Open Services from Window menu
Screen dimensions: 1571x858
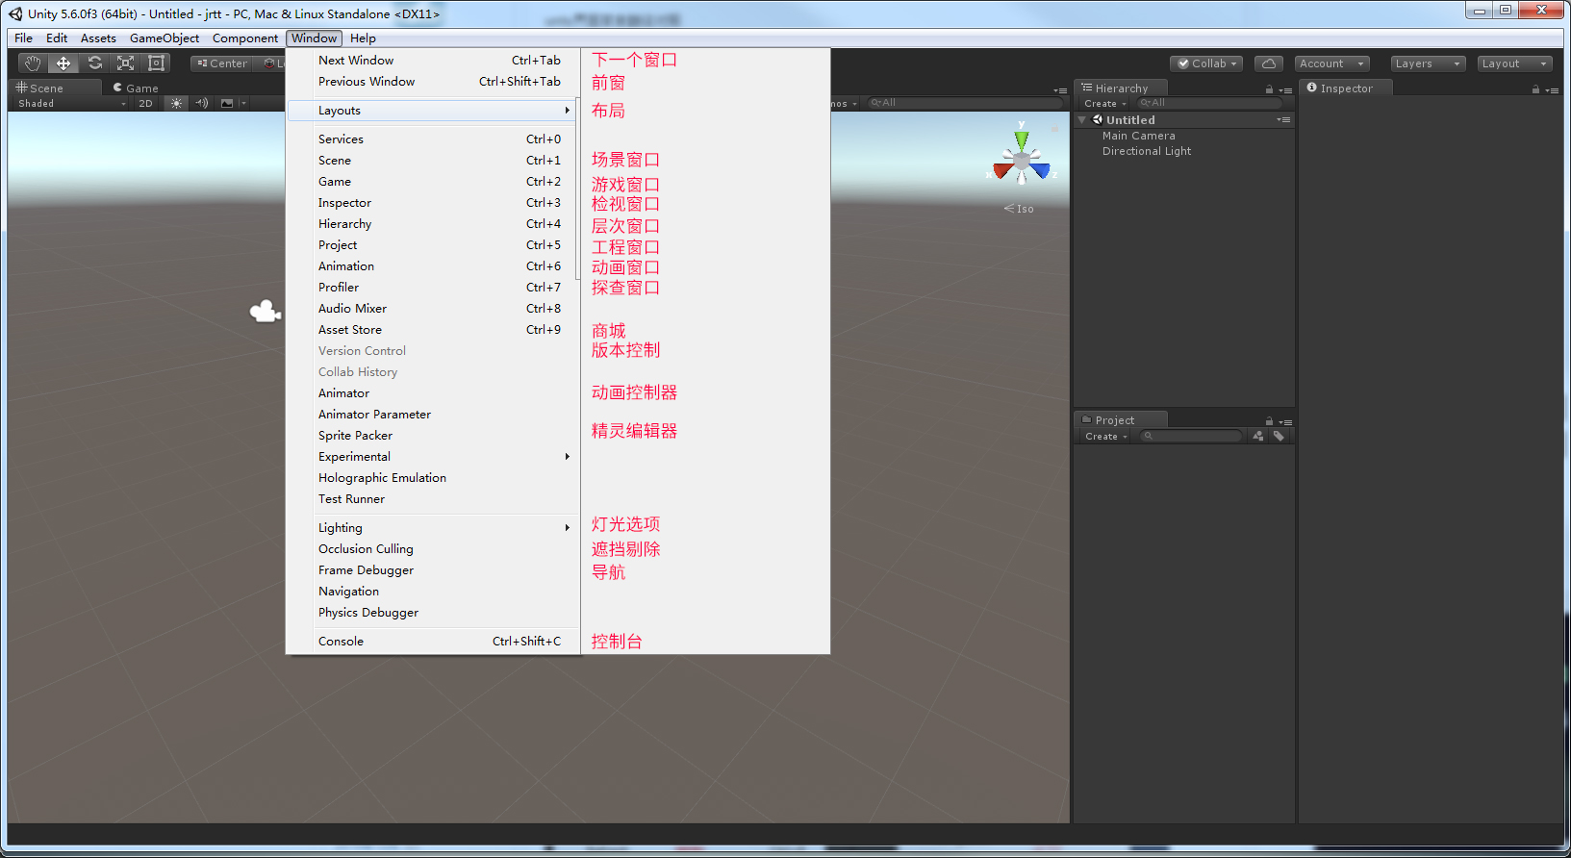[434, 139]
